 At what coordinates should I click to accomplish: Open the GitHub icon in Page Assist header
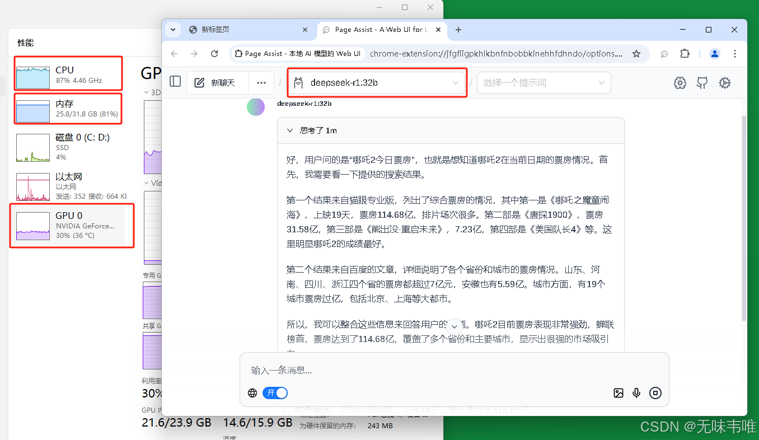702,83
